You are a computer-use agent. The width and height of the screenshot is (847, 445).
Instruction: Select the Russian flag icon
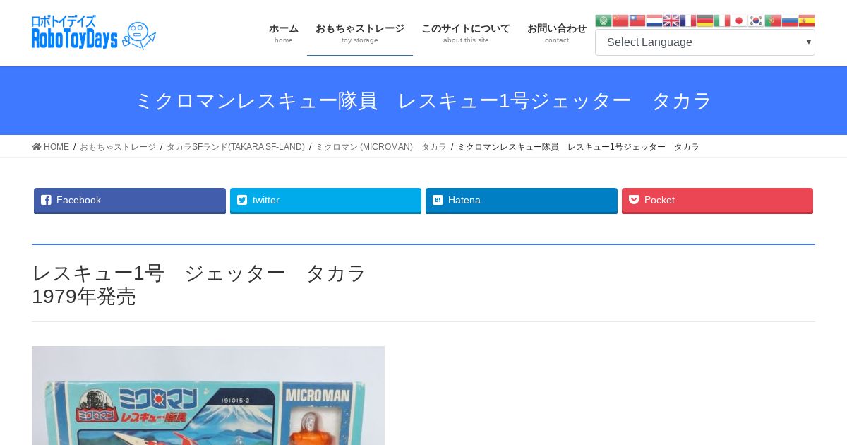pos(790,20)
